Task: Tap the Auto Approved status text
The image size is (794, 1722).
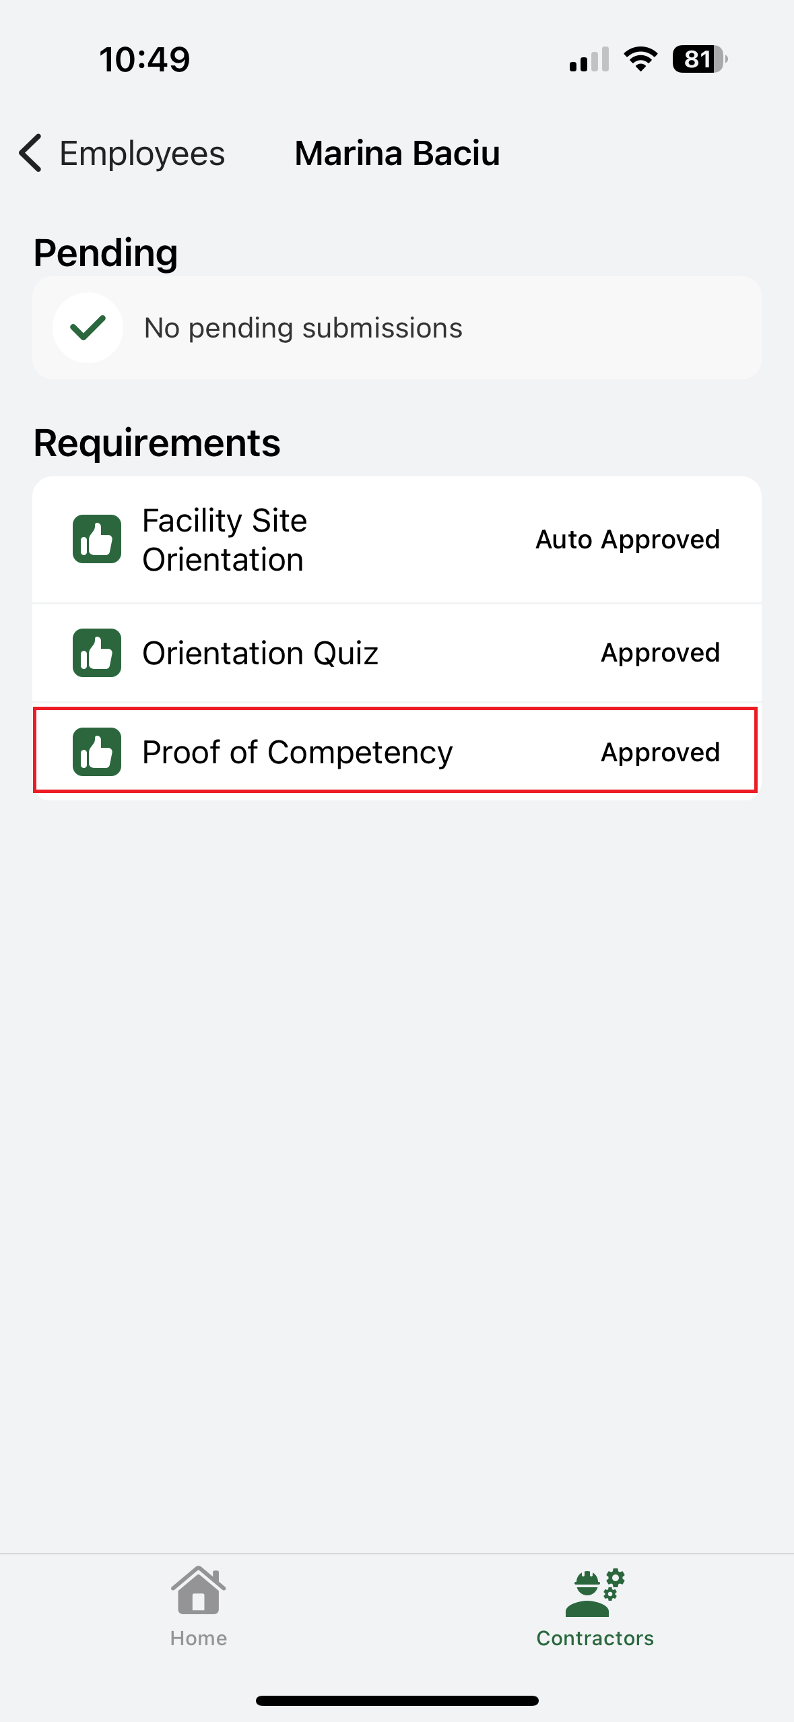Action: pos(627,540)
